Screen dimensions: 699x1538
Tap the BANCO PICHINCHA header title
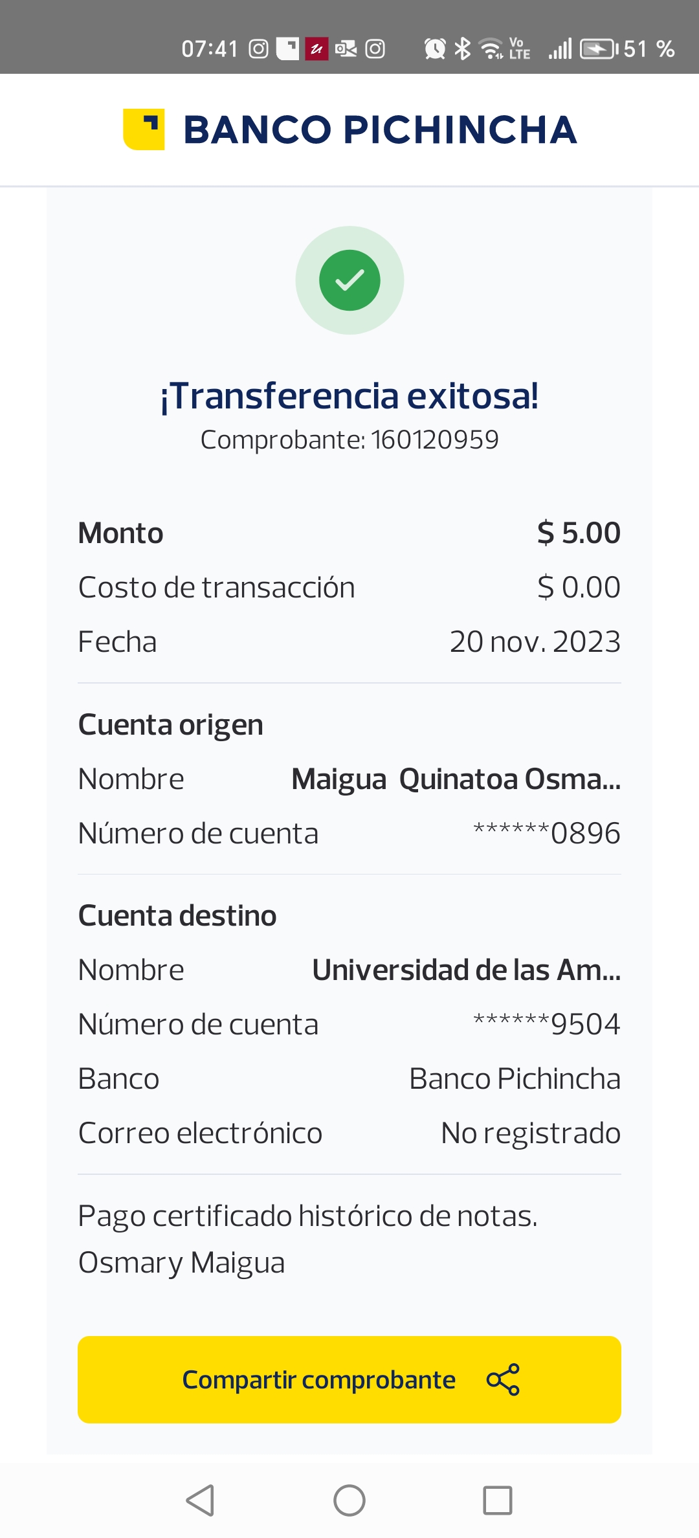click(380, 129)
